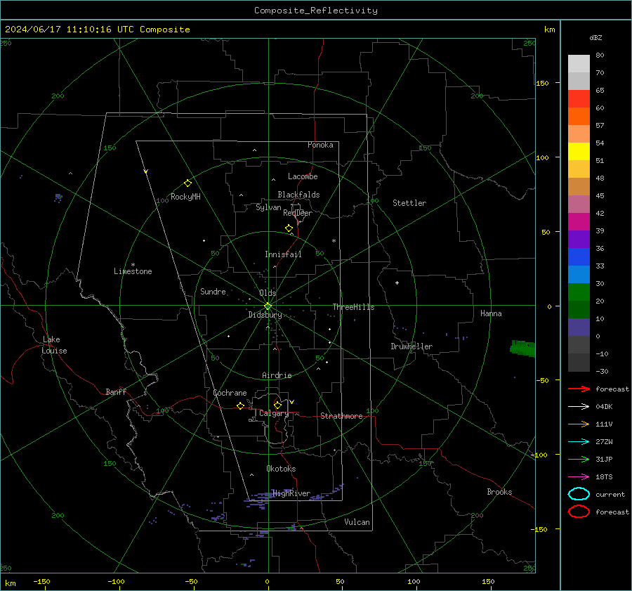The width and height of the screenshot is (632, 591).
Task: Click the HighRiver label
Action: 292,493
